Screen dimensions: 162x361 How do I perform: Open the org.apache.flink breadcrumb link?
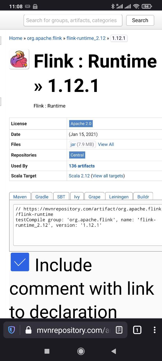click(44, 38)
